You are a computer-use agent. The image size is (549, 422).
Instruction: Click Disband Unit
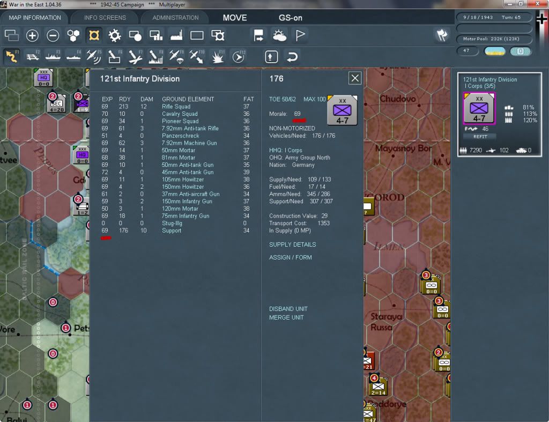(288, 309)
